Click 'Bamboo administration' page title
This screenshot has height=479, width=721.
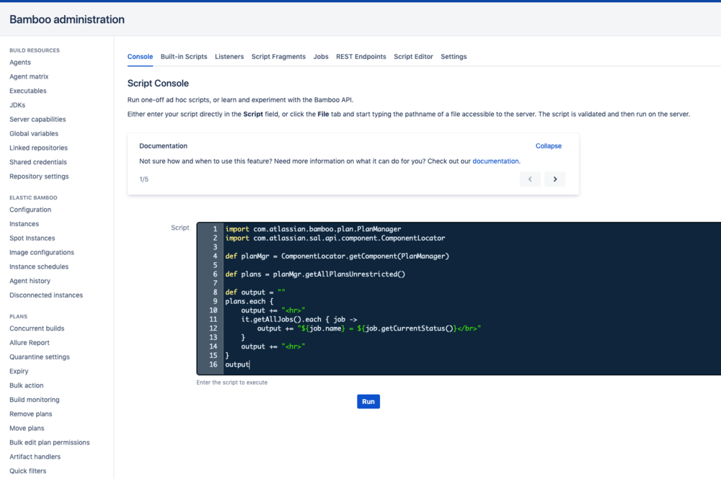tap(67, 19)
